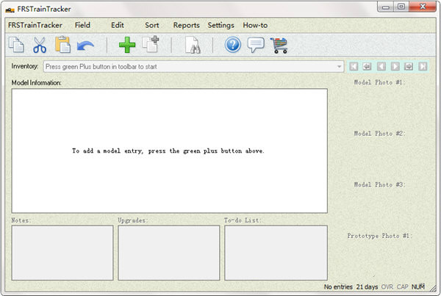Click the shopping cart purchase icon
The height and width of the screenshot is (296, 441).
pyautogui.click(x=279, y=46)
